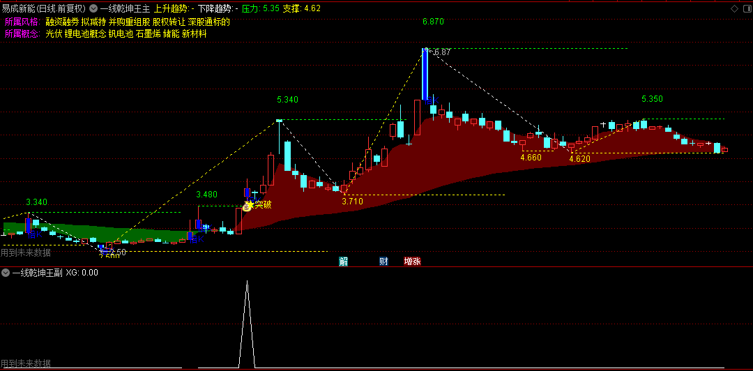Open the 石墨烯 concept tag

click(148, 33)
